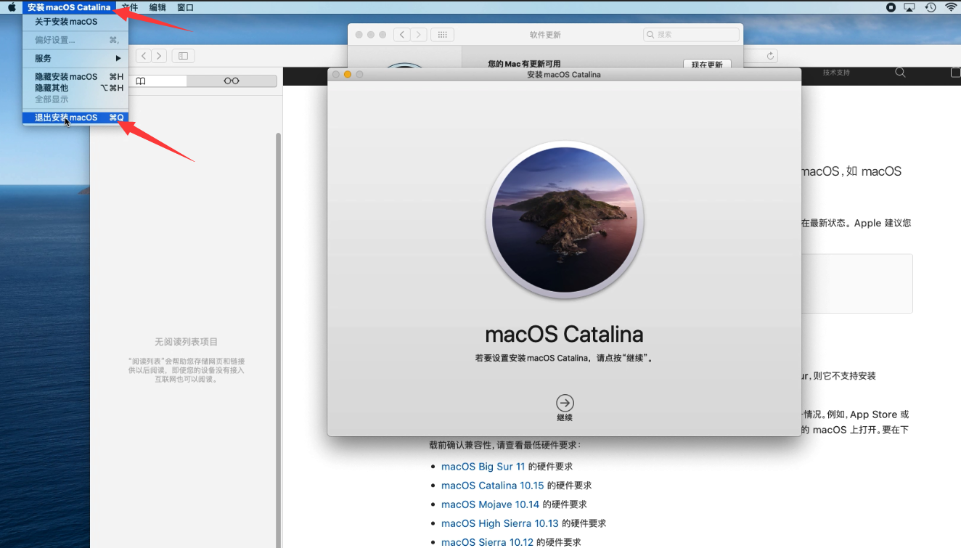
Task: Open the 文件 menu
Action: (131, 7)
